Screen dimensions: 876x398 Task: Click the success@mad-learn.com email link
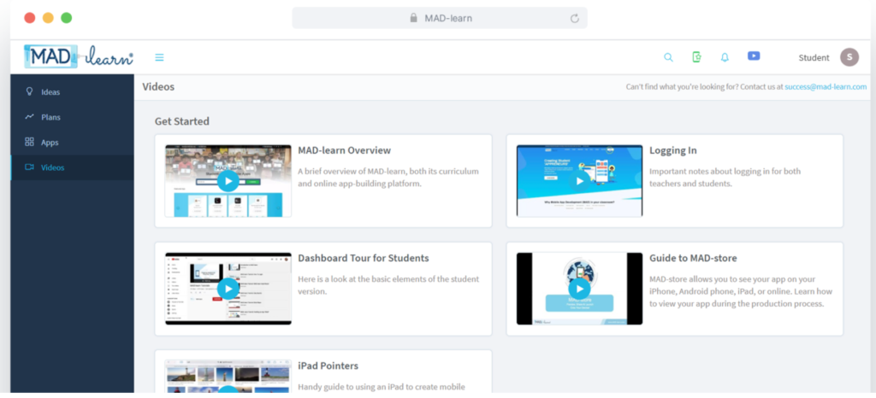[x=826, y=87]
